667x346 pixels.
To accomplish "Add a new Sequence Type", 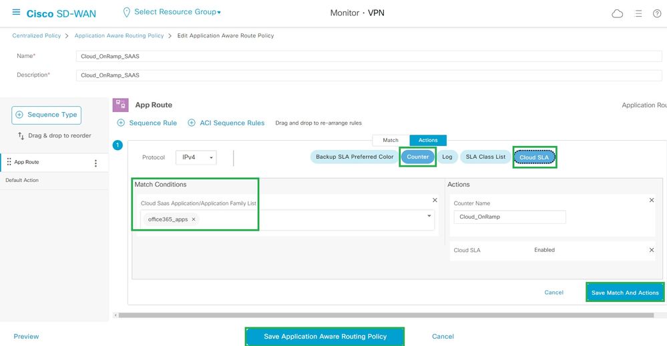I will tap(46, 115).
